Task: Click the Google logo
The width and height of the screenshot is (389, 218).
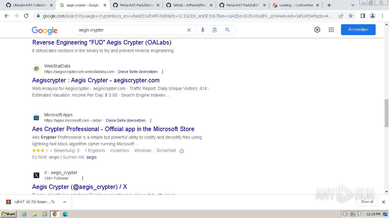Action: [44, 30]
